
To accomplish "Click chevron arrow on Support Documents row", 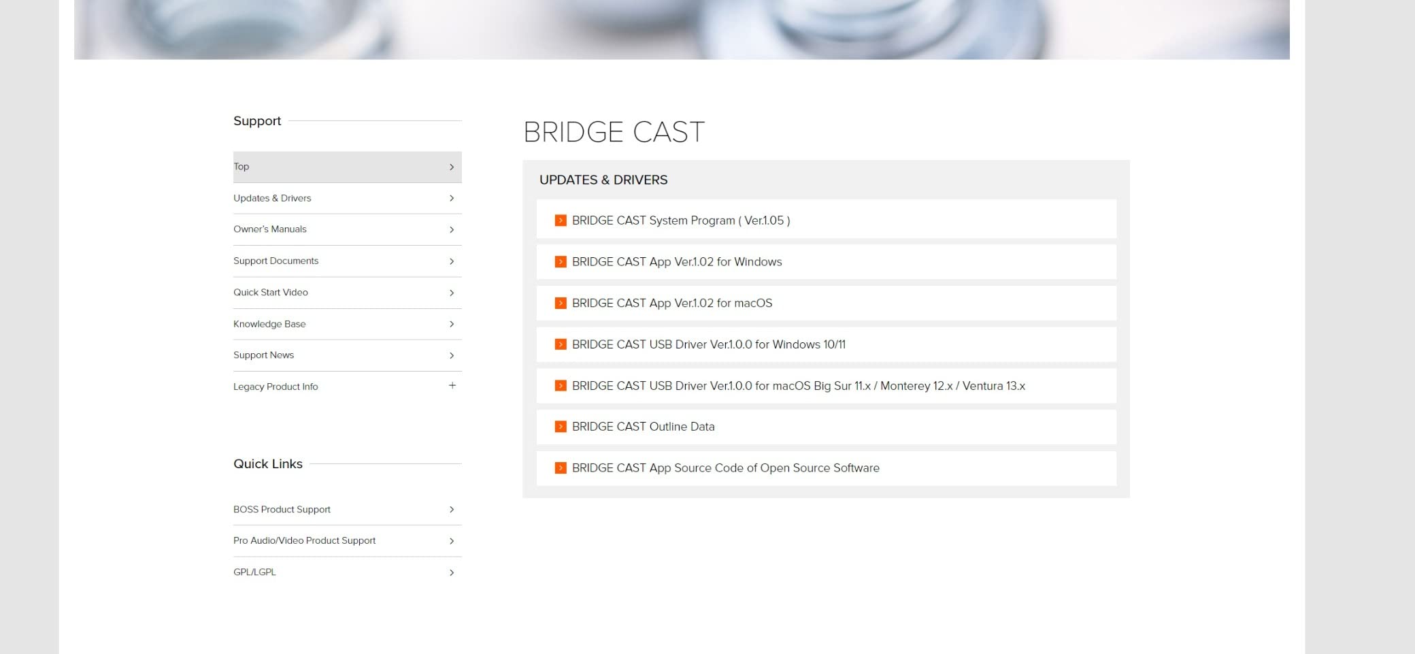I will click(x=452, y=261).
